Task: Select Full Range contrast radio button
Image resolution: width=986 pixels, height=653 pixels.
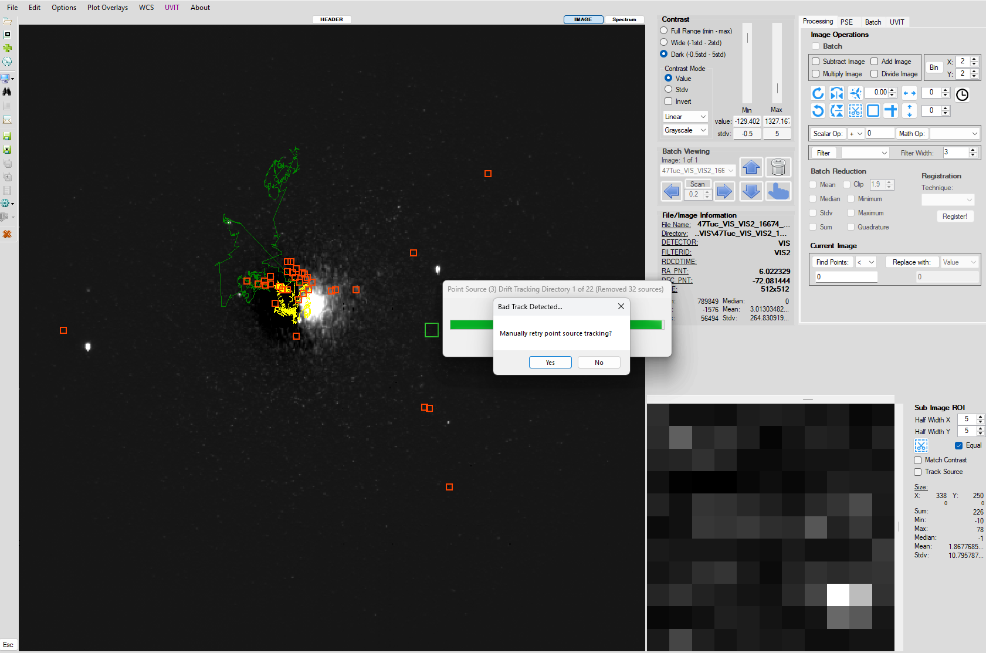Action: pyautogui.click(x=664, y=31)
